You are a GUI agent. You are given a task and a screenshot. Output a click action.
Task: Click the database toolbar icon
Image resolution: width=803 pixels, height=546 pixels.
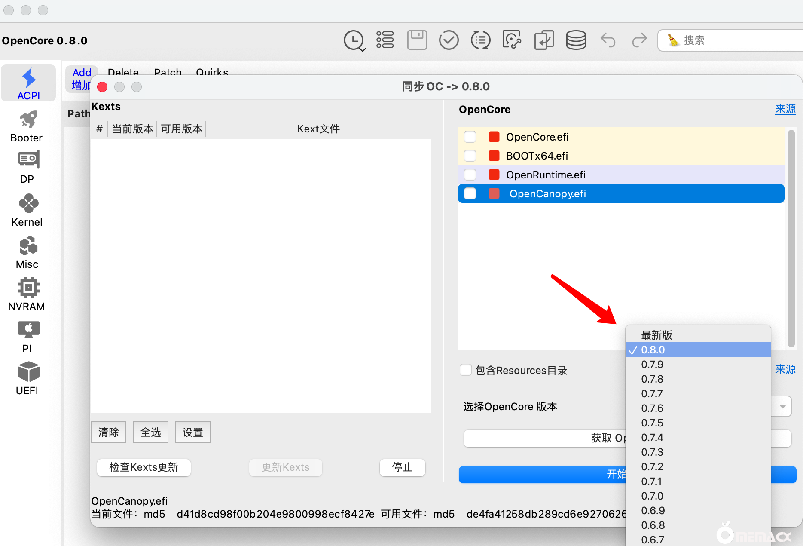pyautogui.click(x=576, y=40)
